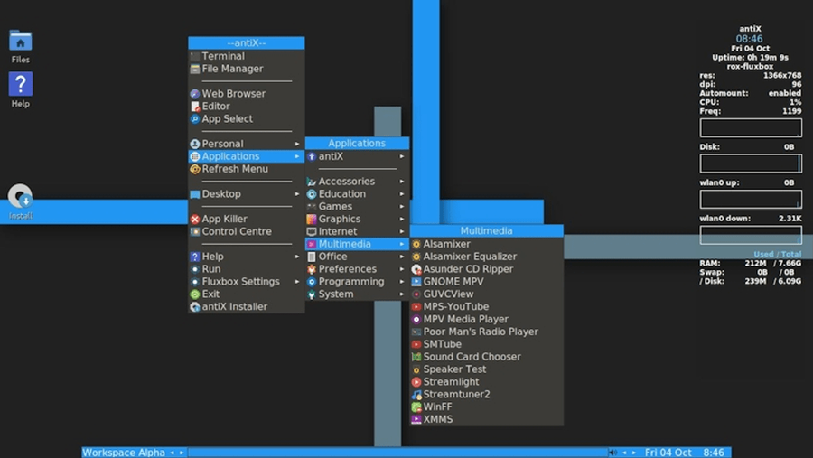Screen dimensions: 813x458
Task: Click the wlan0 down graph box
Action: coord(751,235)
